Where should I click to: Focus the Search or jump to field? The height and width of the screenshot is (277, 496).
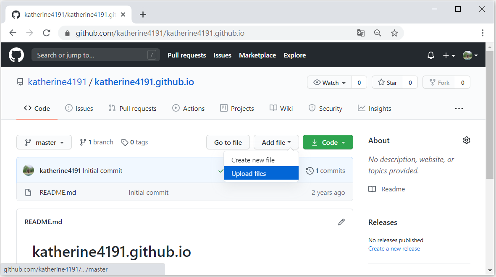pos(95,55)
